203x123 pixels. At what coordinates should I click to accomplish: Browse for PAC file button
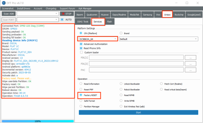pos(190,70)
